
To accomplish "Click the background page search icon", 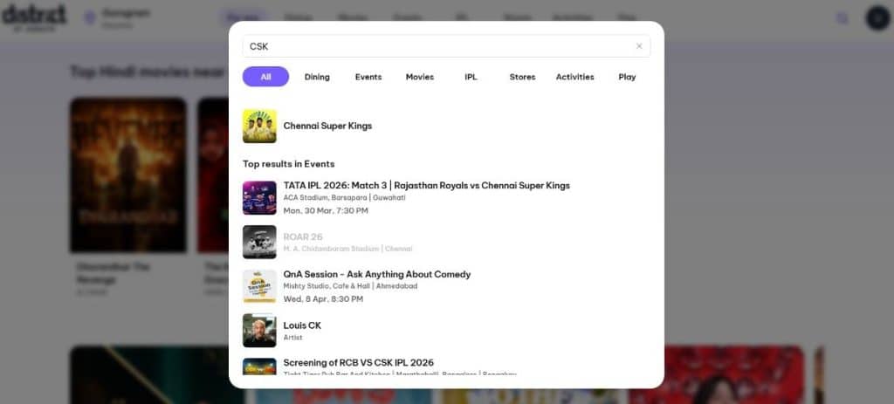I will [842, 18].
